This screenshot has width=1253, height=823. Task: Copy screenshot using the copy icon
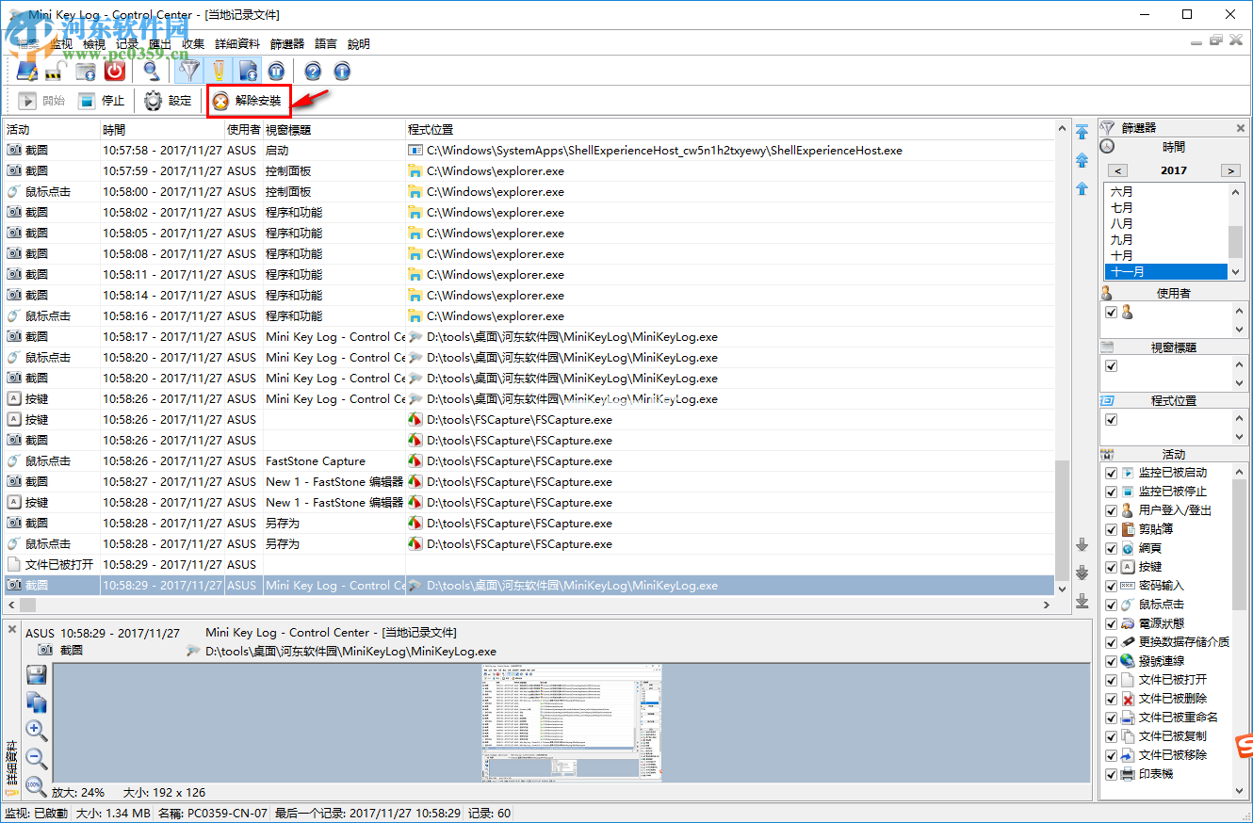coord(37,702)
